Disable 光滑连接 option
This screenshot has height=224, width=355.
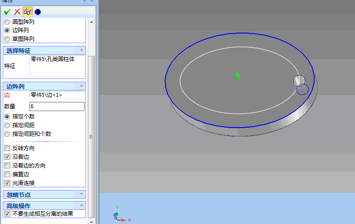(7, 183)
